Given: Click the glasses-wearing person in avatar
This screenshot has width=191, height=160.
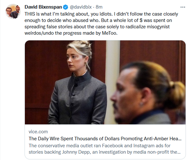Looking at the screenshot, I should pyautogui.click(x=9, y=12).
